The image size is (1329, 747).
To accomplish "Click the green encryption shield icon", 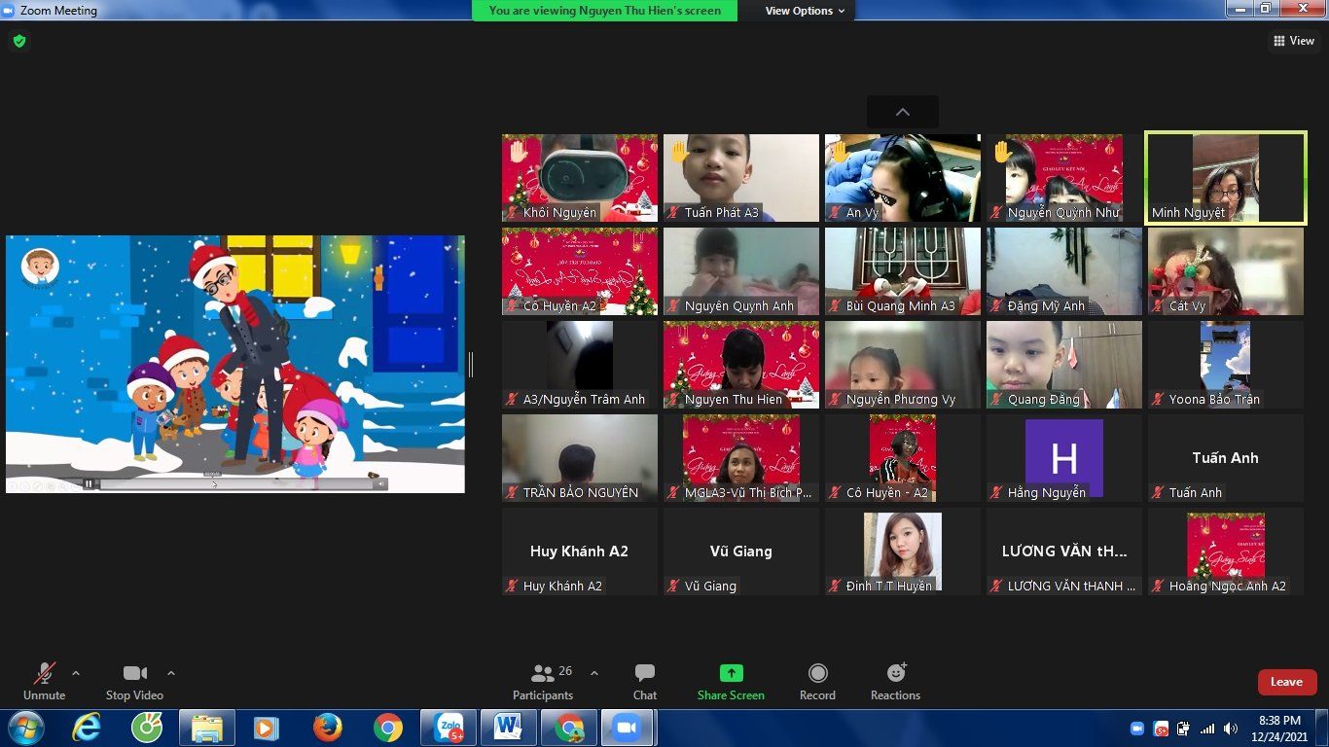I will 18,41.
